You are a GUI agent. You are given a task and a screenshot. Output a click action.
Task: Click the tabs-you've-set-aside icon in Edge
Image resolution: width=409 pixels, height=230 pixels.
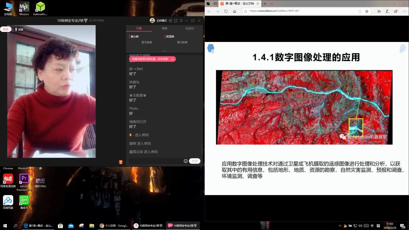tap(208, 4)
